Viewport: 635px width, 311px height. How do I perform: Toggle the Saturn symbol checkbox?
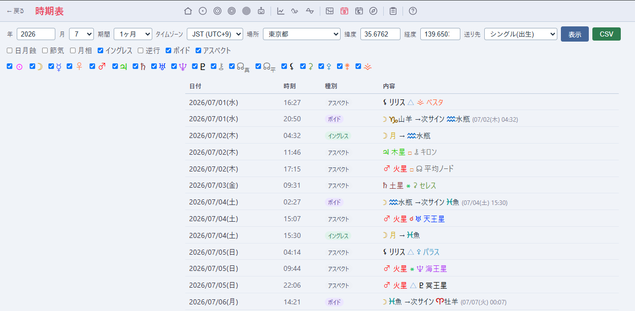pyautogui.click(x=136, y=66)
